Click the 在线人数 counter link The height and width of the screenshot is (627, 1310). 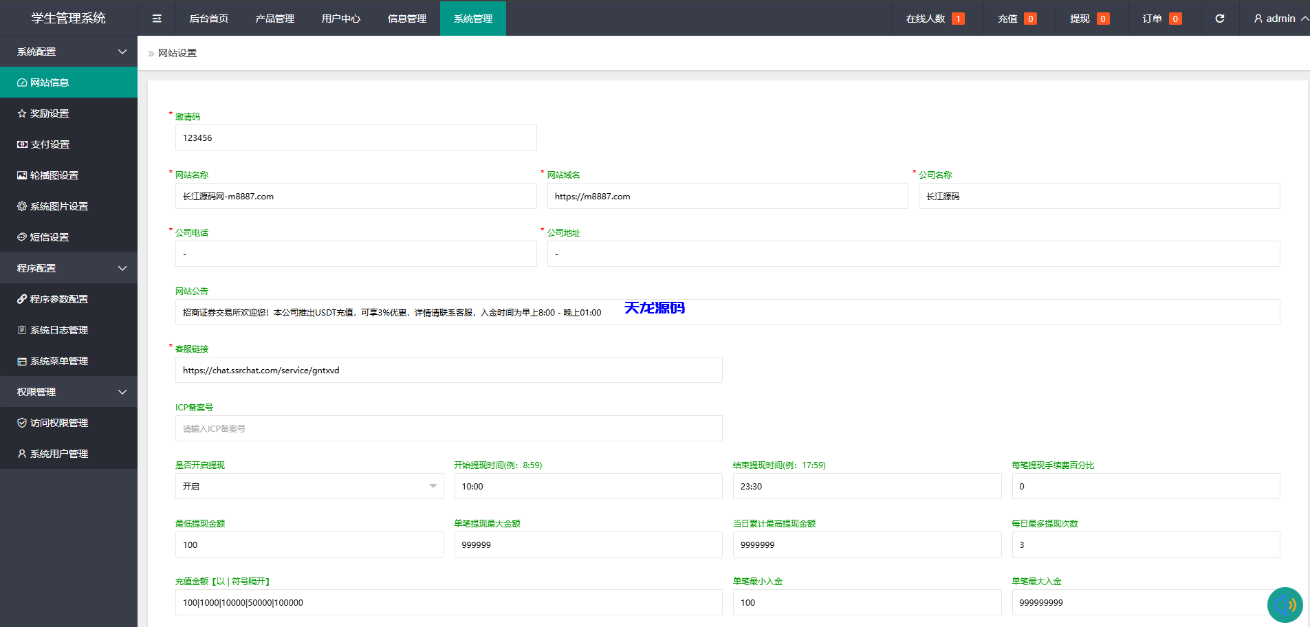click(x=934, y=19)
